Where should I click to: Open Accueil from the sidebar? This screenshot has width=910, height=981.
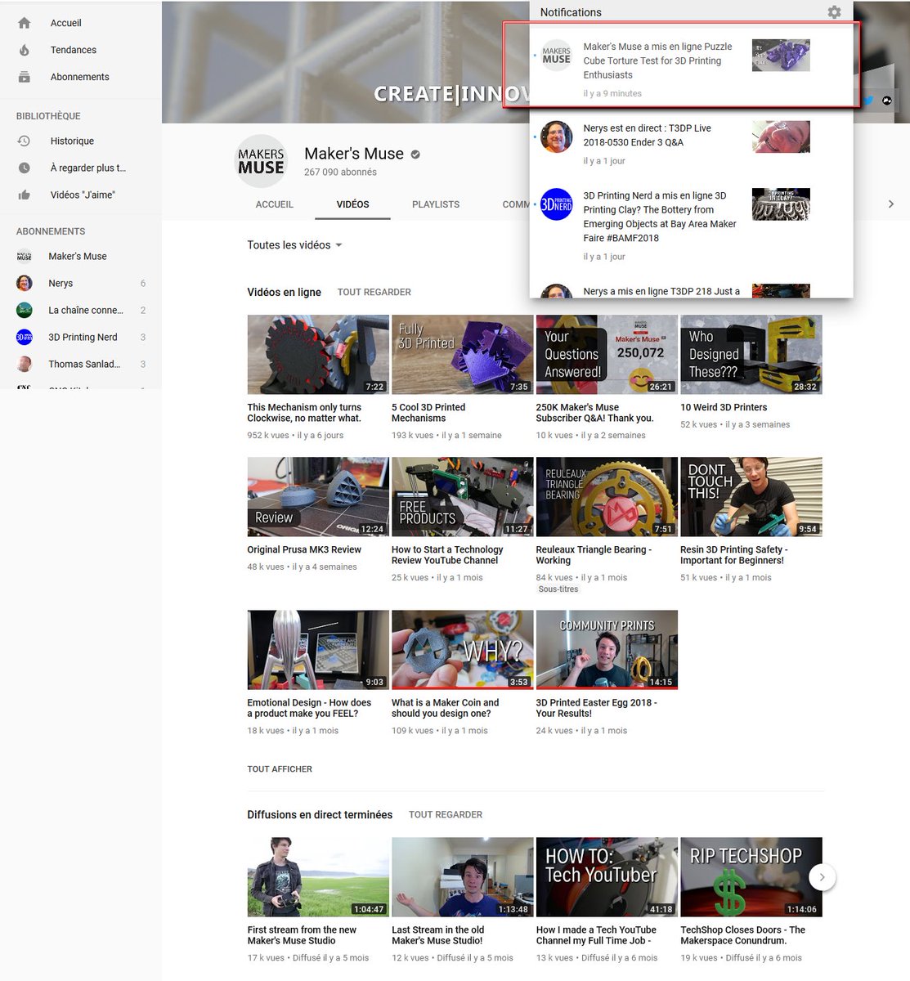[65, 23]
